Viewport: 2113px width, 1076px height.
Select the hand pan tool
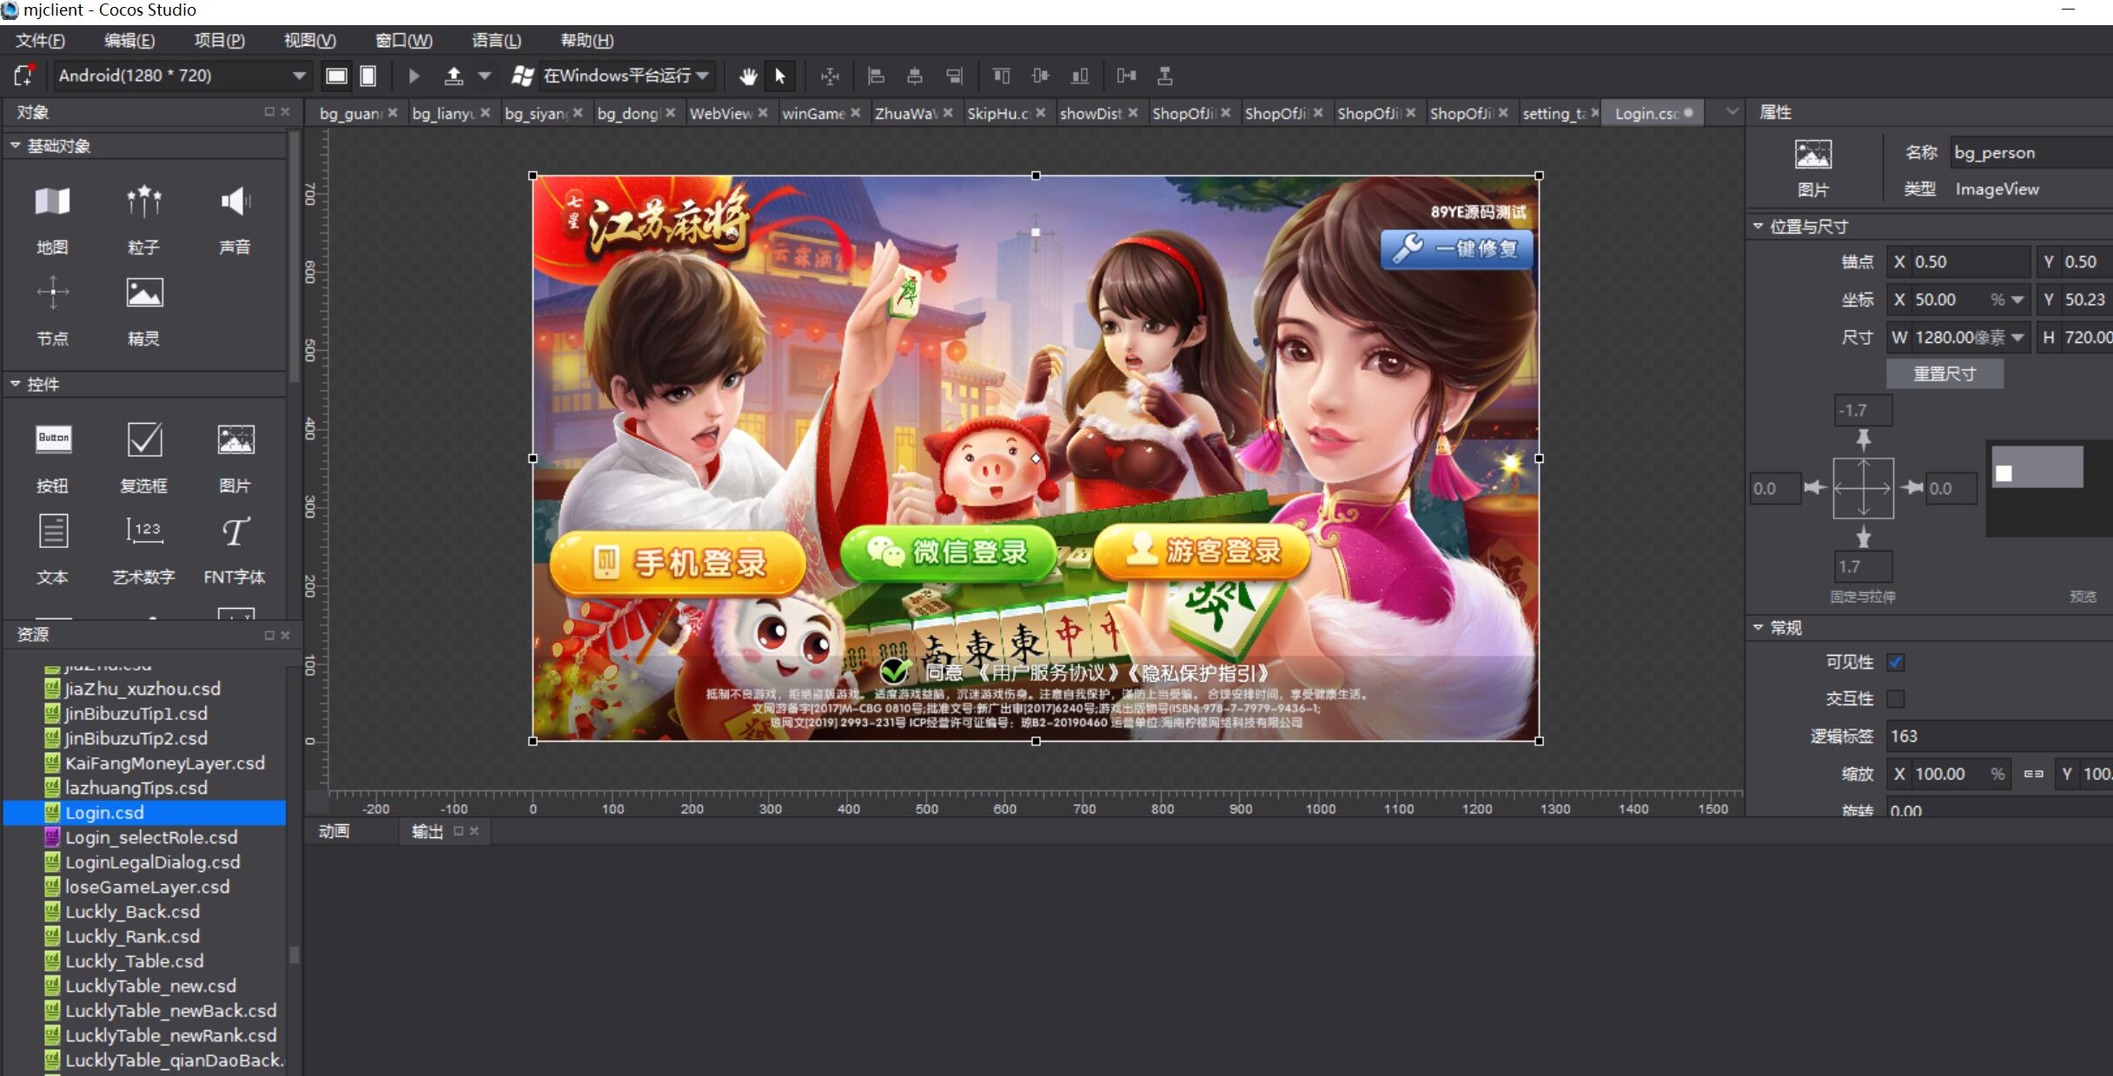748,76
